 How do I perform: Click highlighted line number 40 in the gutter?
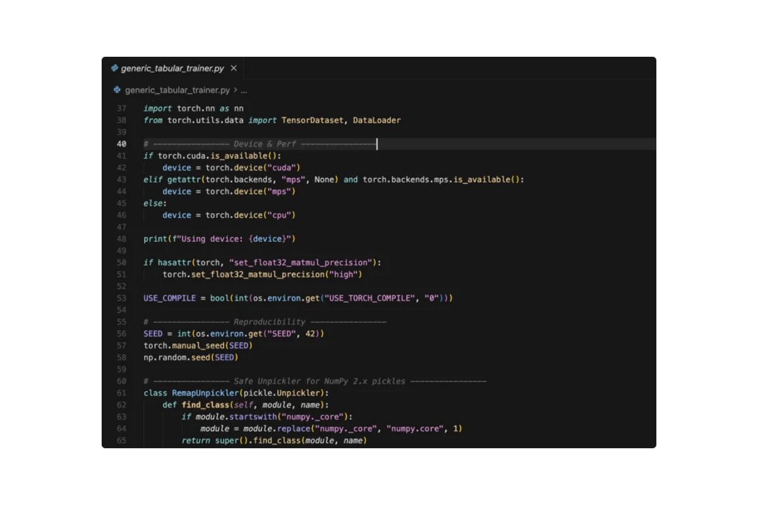click(121, 144)
